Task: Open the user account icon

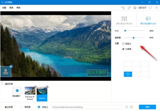Action: [157, 8]
